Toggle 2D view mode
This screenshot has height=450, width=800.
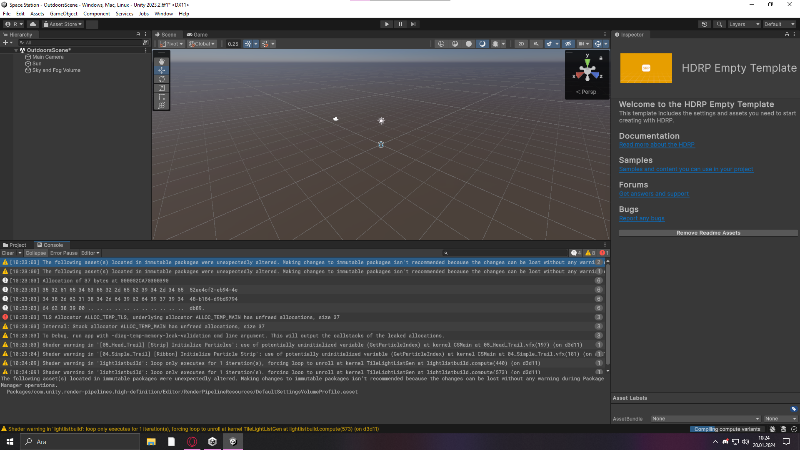(521, 43)
